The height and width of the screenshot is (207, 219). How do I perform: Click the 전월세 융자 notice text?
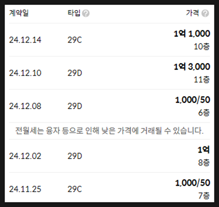point(109,131)
